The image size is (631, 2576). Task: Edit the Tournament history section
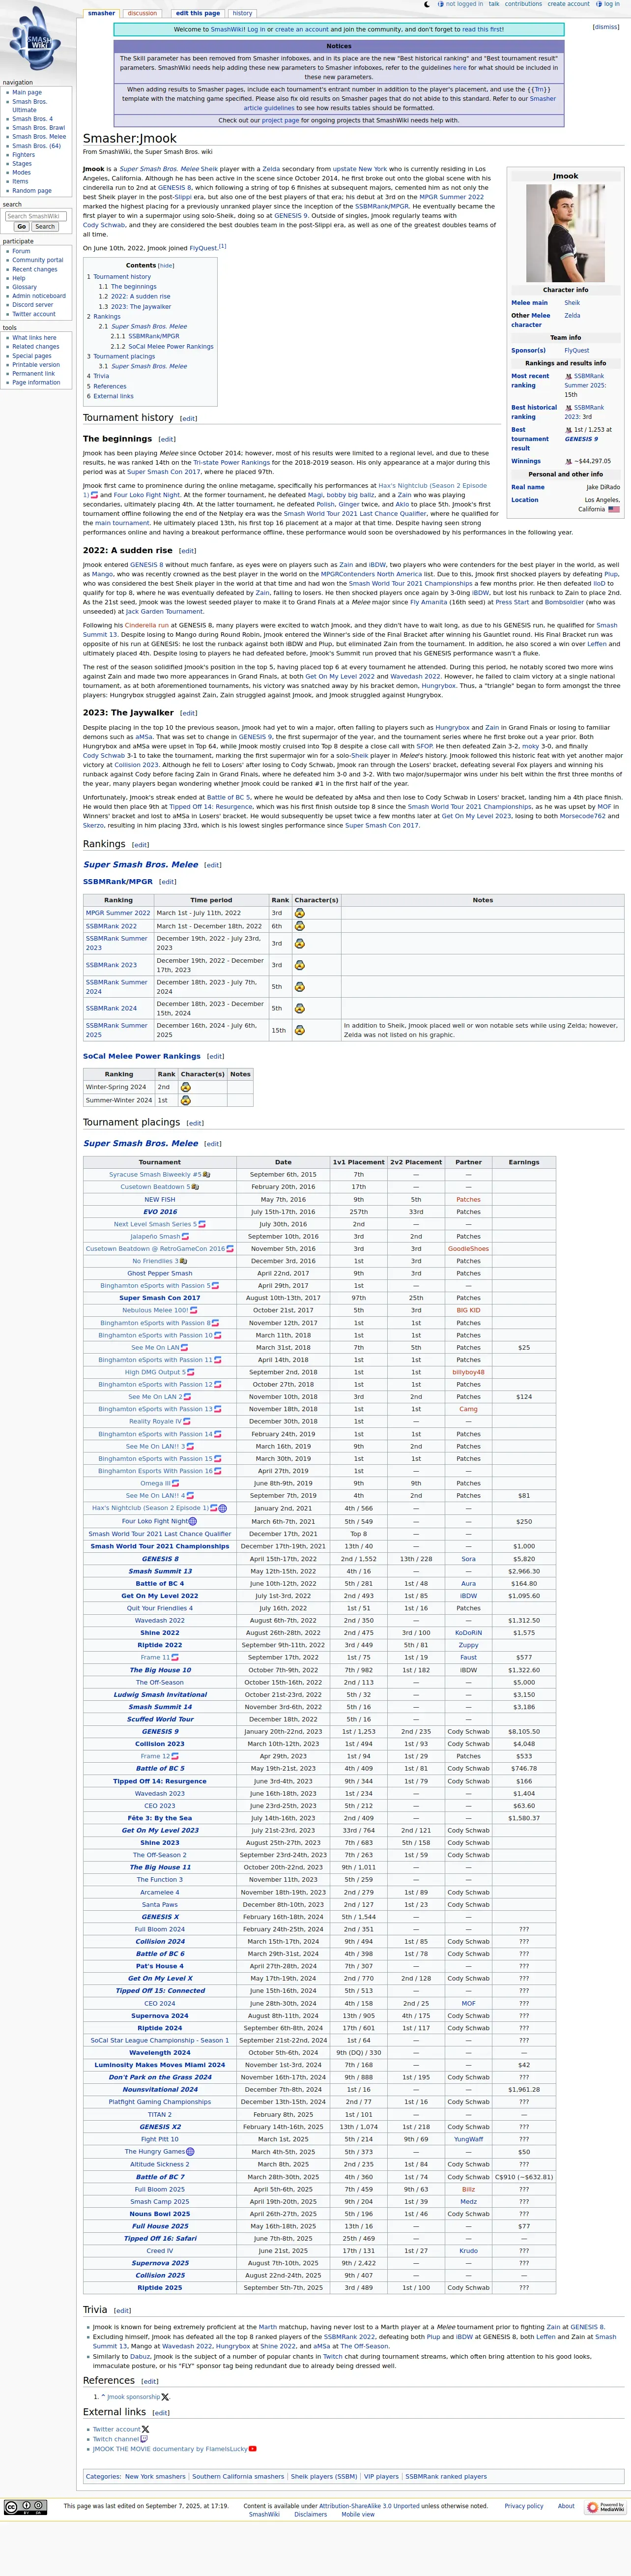(x=188, y=418)
